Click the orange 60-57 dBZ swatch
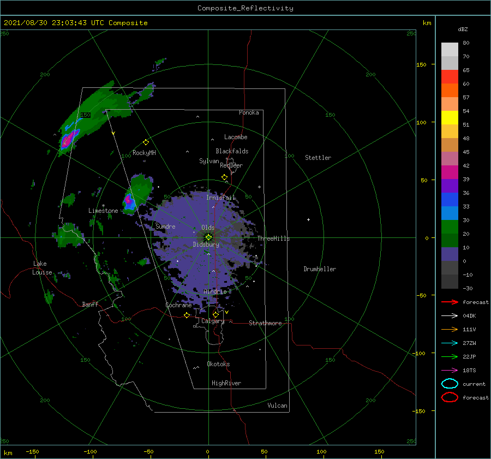491x459 pixels. tap(450, 91)
